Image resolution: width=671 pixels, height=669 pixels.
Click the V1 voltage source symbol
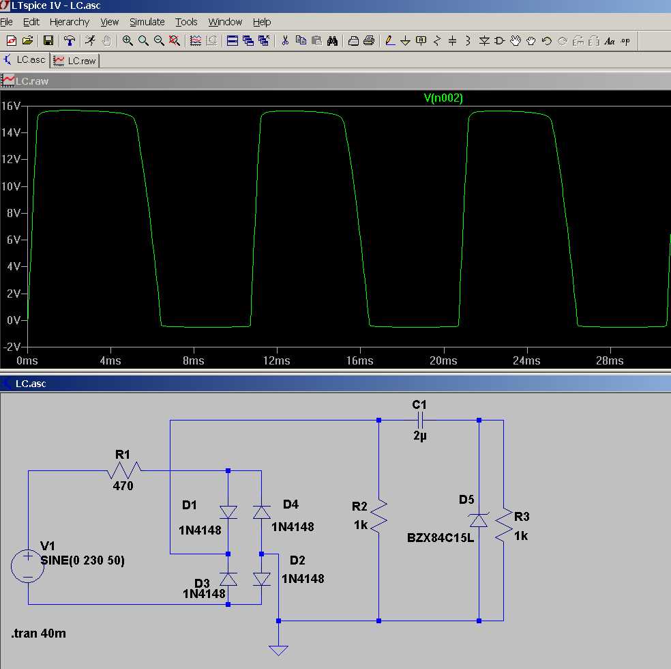click(28, 566)
